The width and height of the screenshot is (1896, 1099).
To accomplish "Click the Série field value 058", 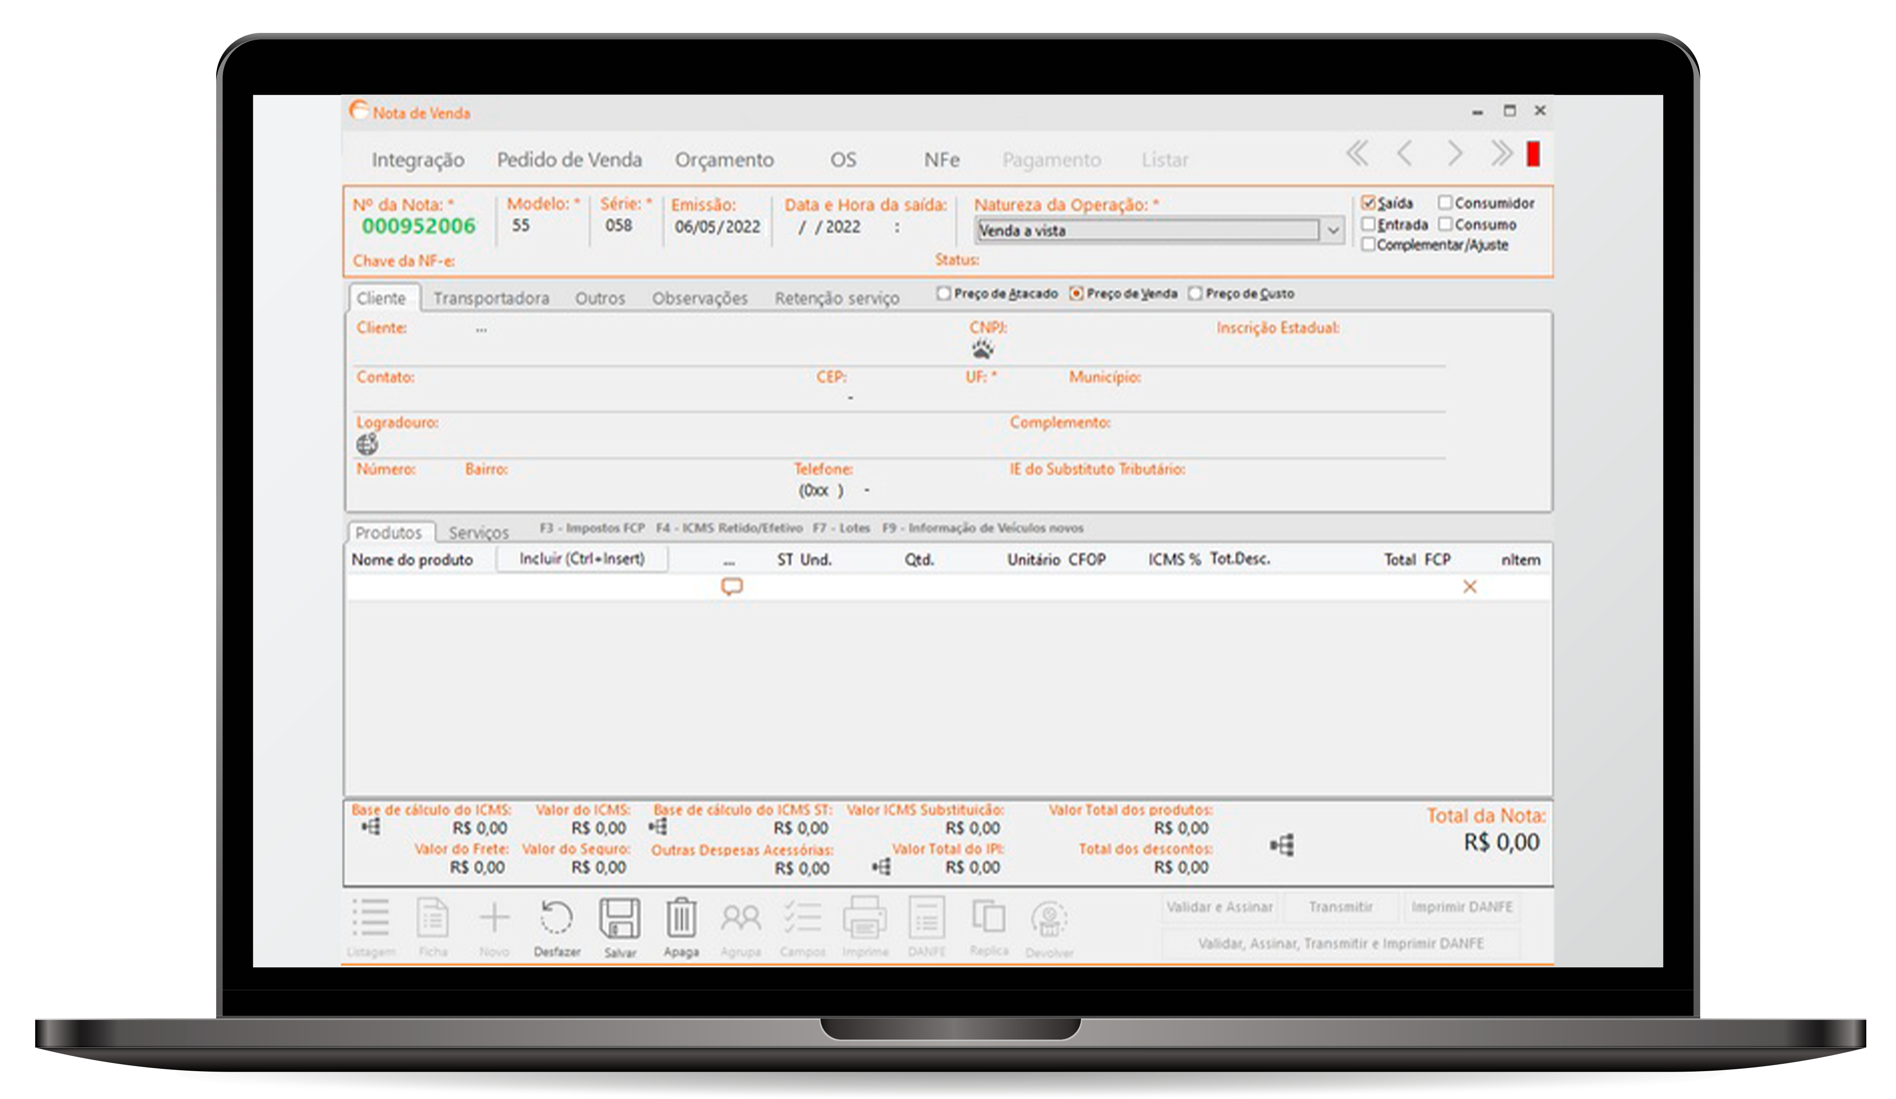I will (x=618, y=225).
